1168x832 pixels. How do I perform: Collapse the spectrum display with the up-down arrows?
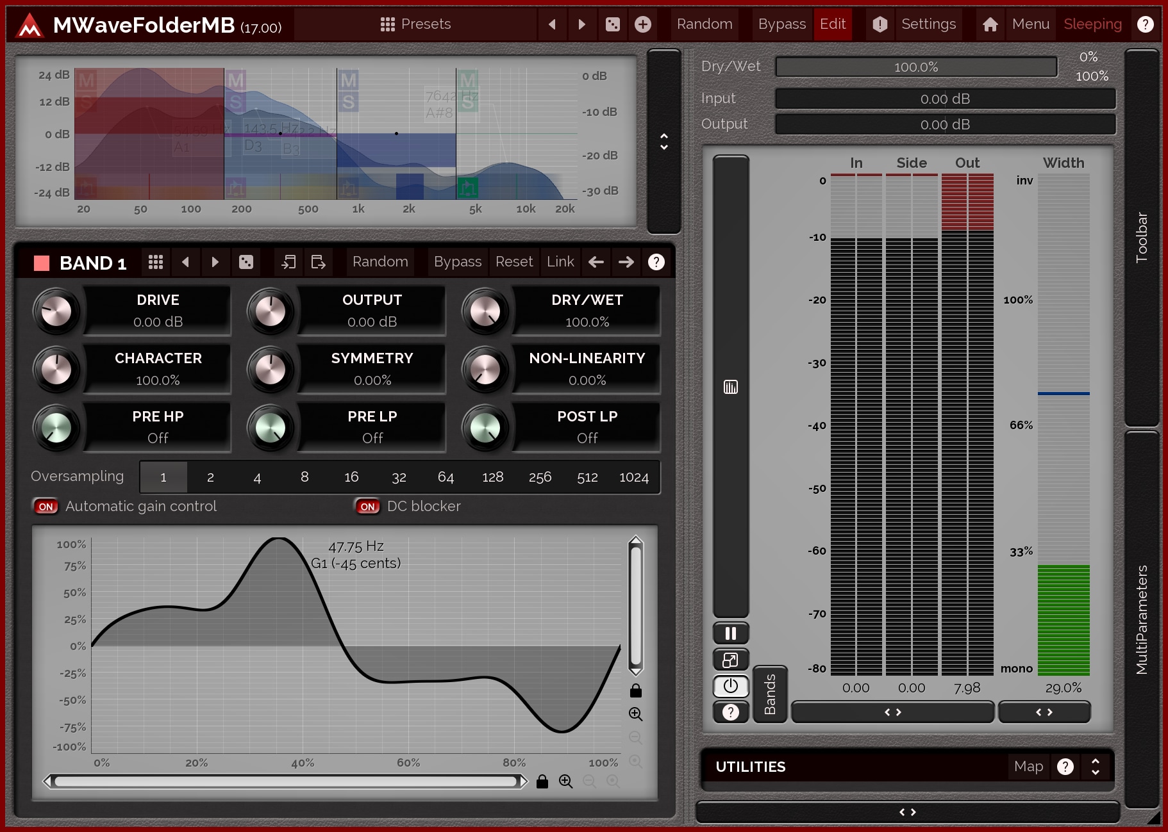click(663, 142)
